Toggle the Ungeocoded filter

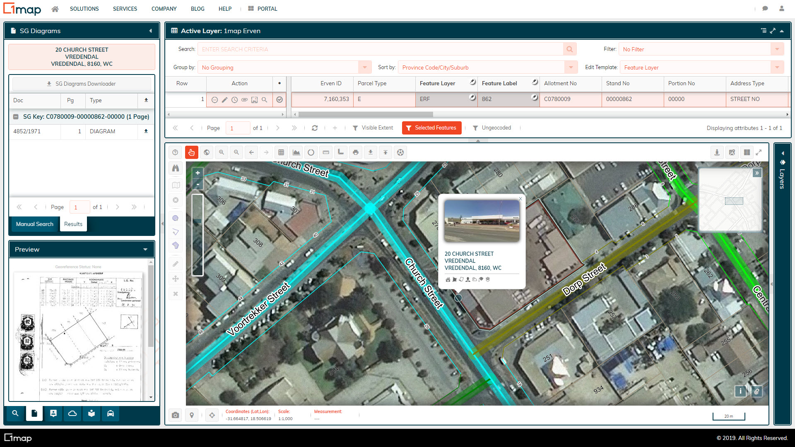click(x=492, y=128)
